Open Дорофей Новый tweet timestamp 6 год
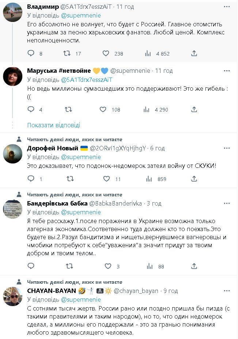 [157, 148]
